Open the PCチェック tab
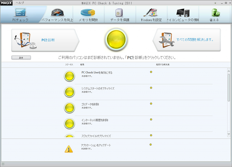The image size is (232, 167). (20, 14)
